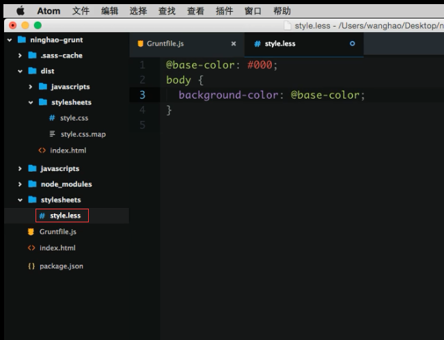Image resolution: width=444 pixels, height=340 pixels.
Task: Open root index.html from the sidebar
Action: 57,248
